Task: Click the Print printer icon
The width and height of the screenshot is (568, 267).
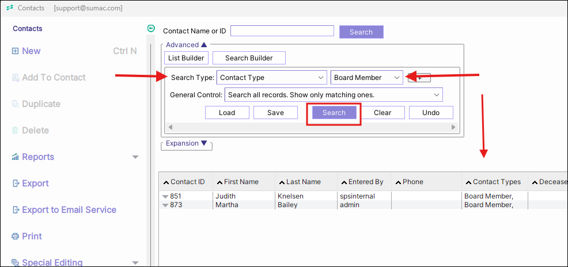Action: click(x=15, y=237)
